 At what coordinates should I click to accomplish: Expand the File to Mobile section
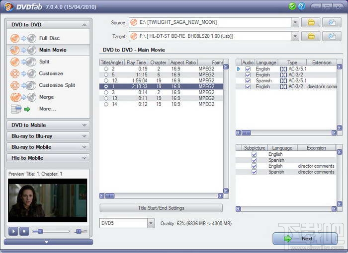85,158
